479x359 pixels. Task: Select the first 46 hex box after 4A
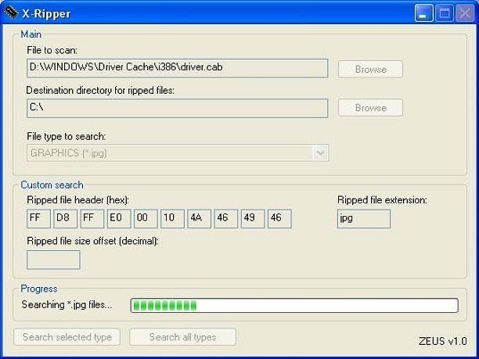226,218
